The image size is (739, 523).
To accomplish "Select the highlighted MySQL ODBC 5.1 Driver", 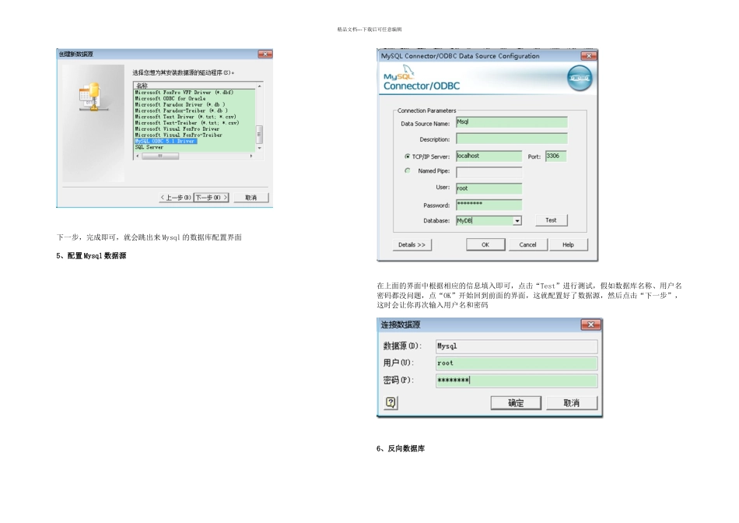I will tap(166, 141).
